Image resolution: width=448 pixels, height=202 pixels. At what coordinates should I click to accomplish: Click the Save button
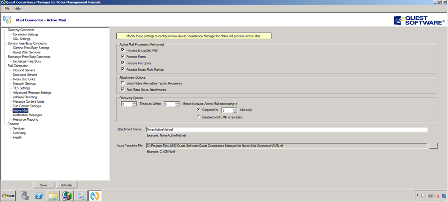click(x=43, y=185)
